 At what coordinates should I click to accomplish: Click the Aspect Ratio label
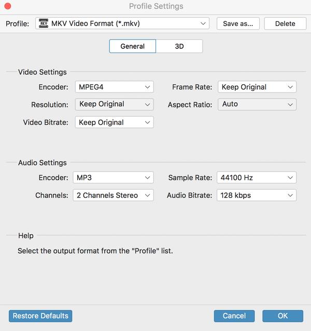(x=190, y=105)
